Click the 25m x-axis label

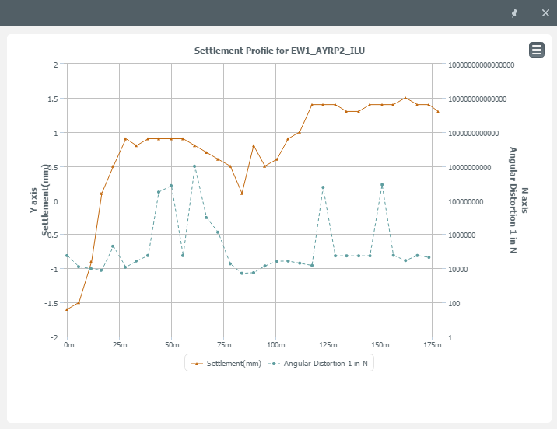point(120,345)
